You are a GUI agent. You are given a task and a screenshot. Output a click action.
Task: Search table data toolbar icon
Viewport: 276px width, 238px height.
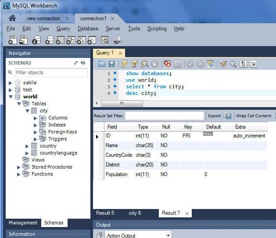[105, 40]
